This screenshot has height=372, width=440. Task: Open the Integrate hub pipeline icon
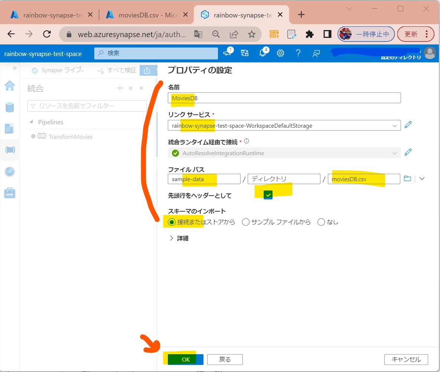(10, 150)
